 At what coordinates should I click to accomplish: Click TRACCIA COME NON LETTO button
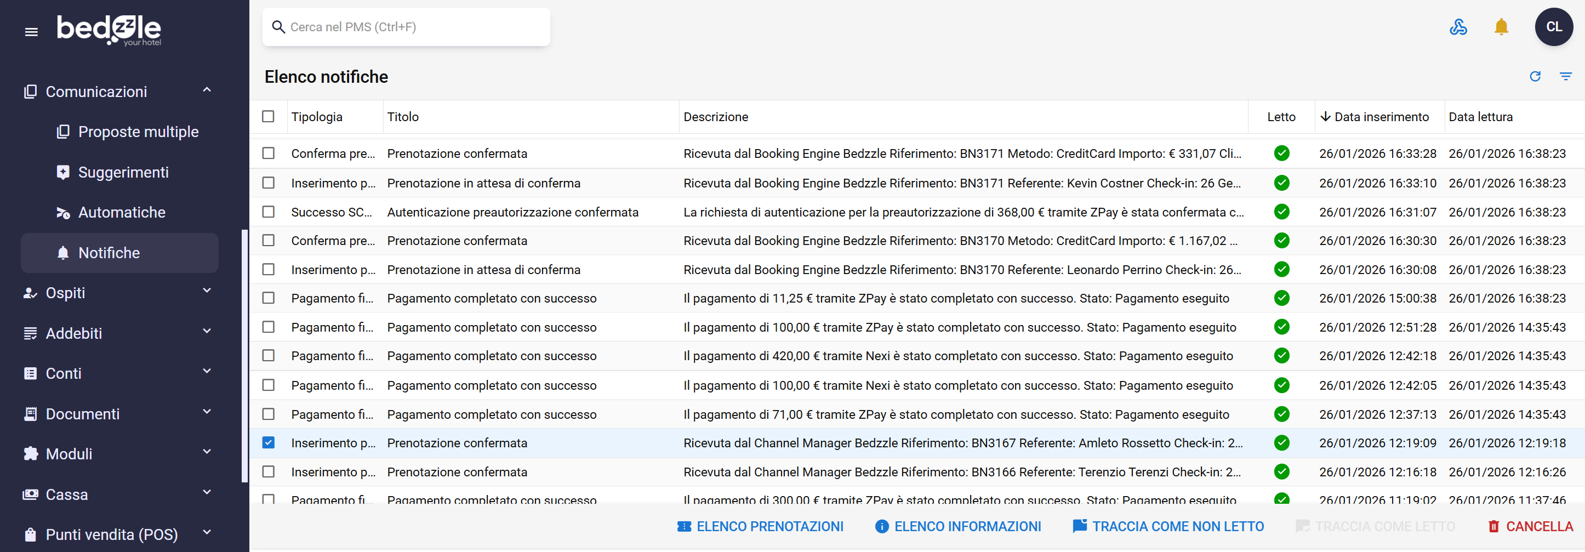[x=1168, y=527]
